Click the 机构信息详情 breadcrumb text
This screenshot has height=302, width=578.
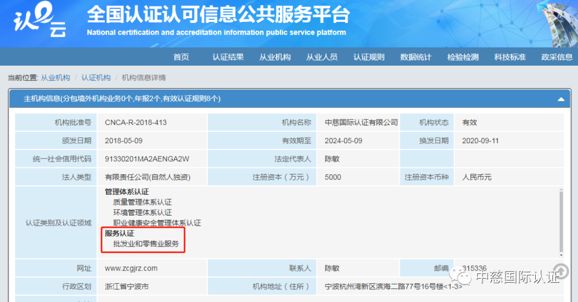pyautogui.click(x=144, y=78)
